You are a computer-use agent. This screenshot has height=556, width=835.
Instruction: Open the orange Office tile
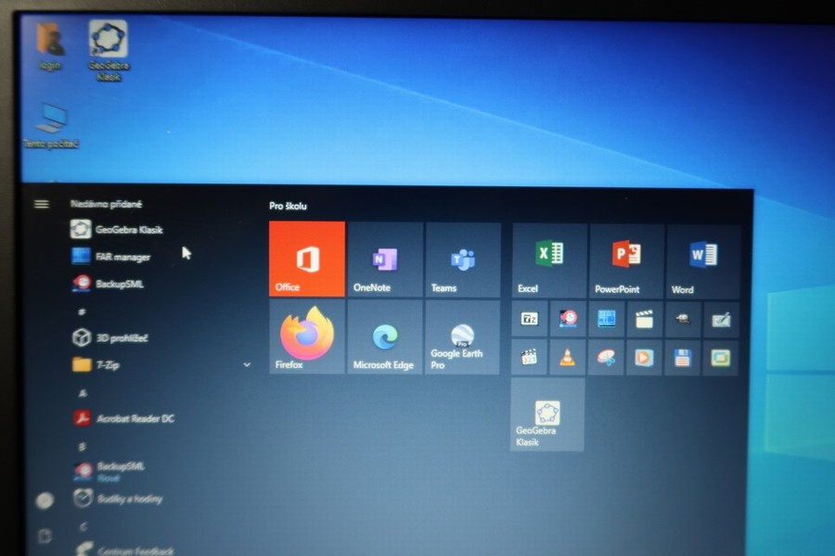(307, 259)
